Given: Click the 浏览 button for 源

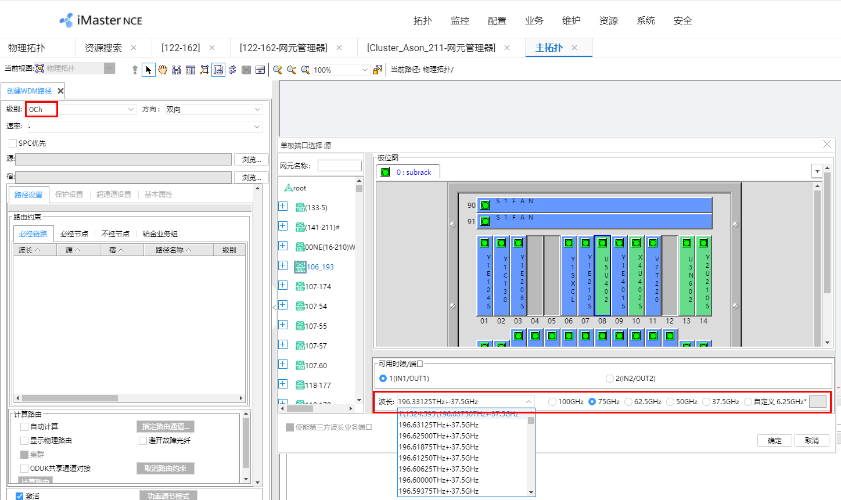Looking at the screenshot, I should coord(251,159).
